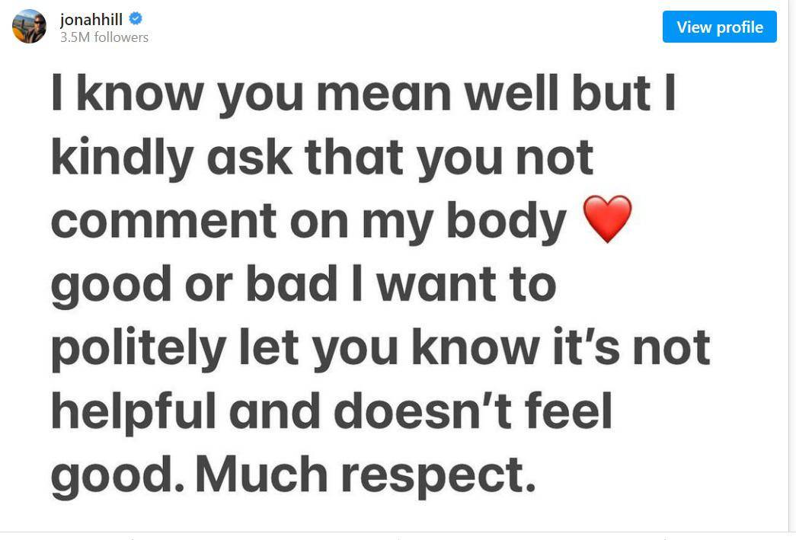Click the red heart emoji

tap(606, 219)
